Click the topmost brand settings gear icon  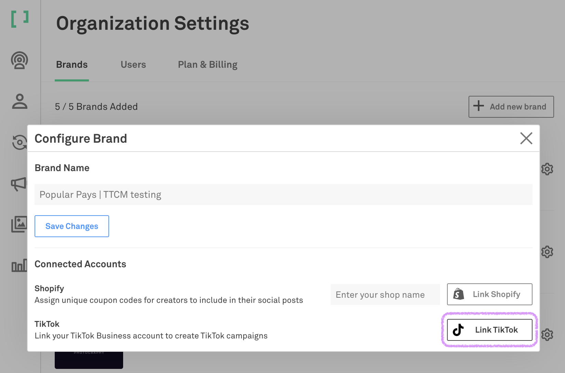547,169
